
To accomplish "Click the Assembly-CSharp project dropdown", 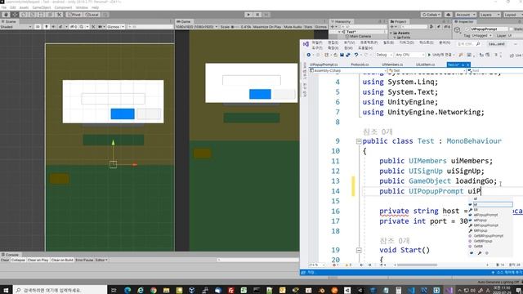I will coord(348,71).
